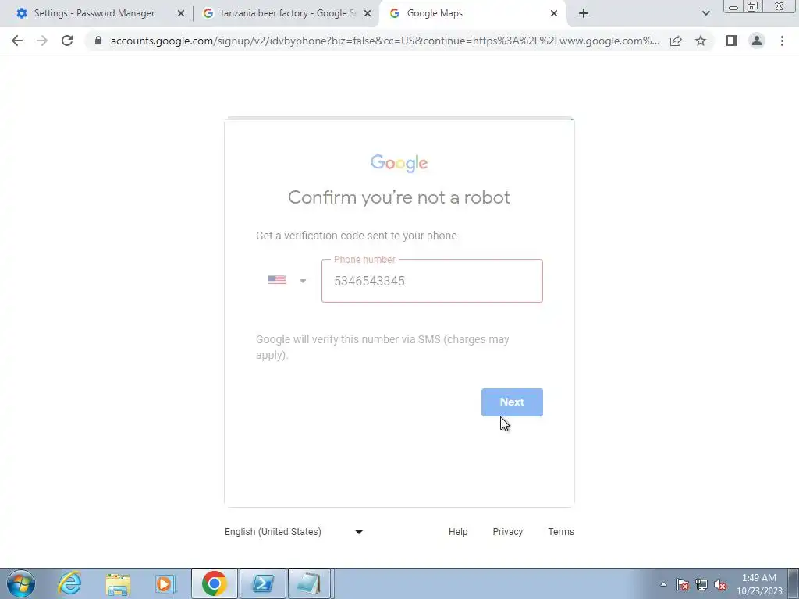799x599 pixels.
Task: Restore down the Chrome window
Action: pos(752,6)
